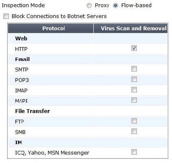The image size is (172, 163).
Task: Enable Block Connections to Botnet Servers checkbox
Action: coord(6,16)
